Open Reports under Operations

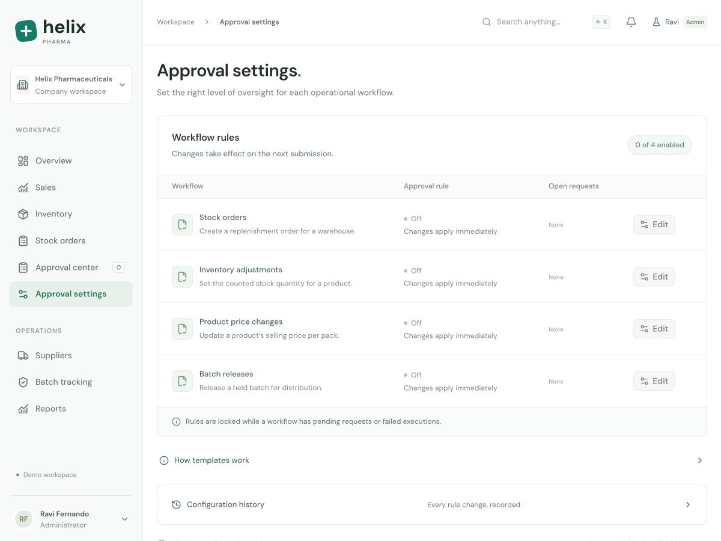pyautogui.click(x=71, y=409)
